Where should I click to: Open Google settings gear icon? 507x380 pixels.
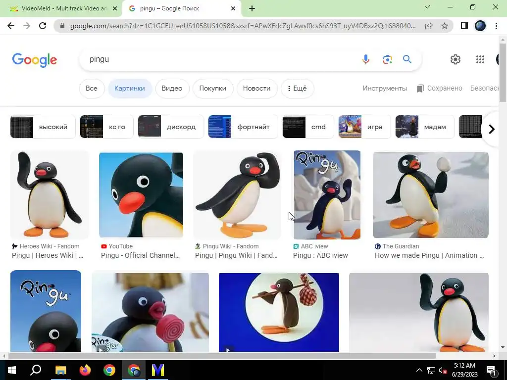pyautogui.click(x=456, y=59)
